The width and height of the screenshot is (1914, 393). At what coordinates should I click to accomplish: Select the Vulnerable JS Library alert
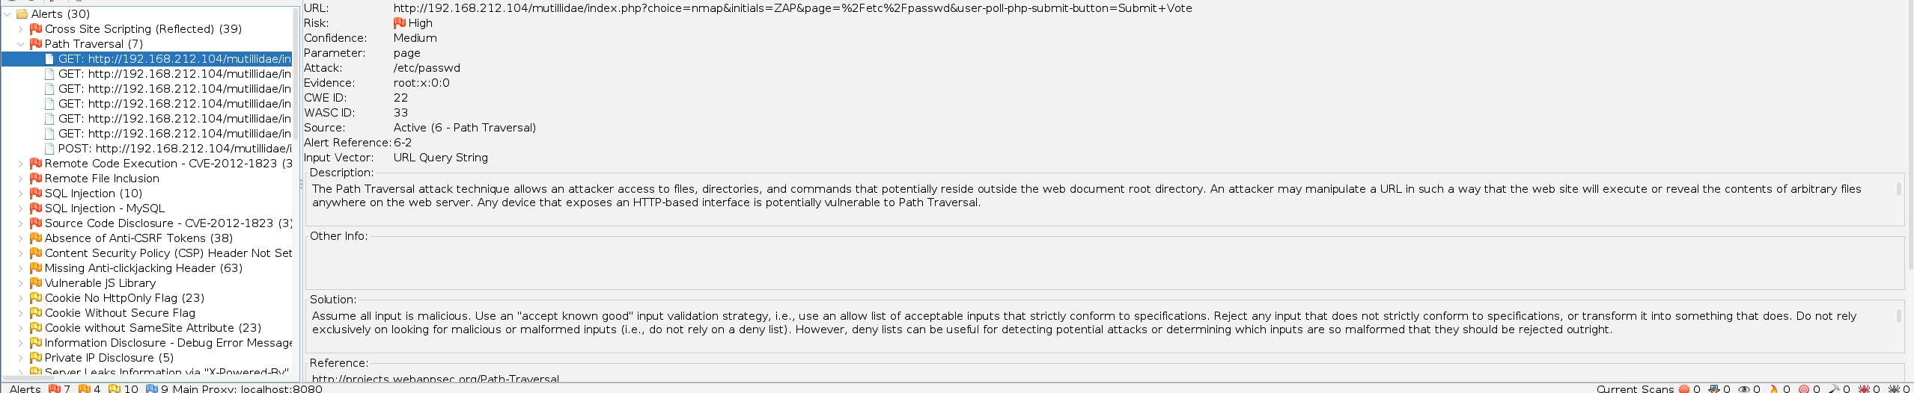(100, 283)
